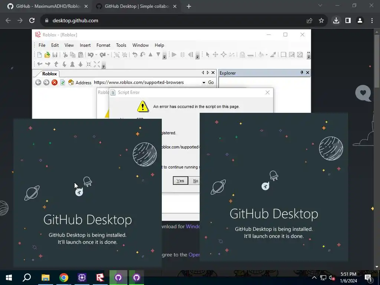Open Windows Start menu
Screen dimensions: 380x285
(9, 278)
